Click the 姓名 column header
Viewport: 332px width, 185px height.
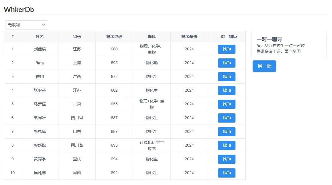click(x=40, y=37)
